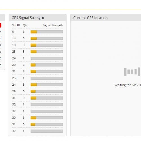Select the row with Sat ID 23
This screenshot has width=141, height=141.
[x=38, y=52]
